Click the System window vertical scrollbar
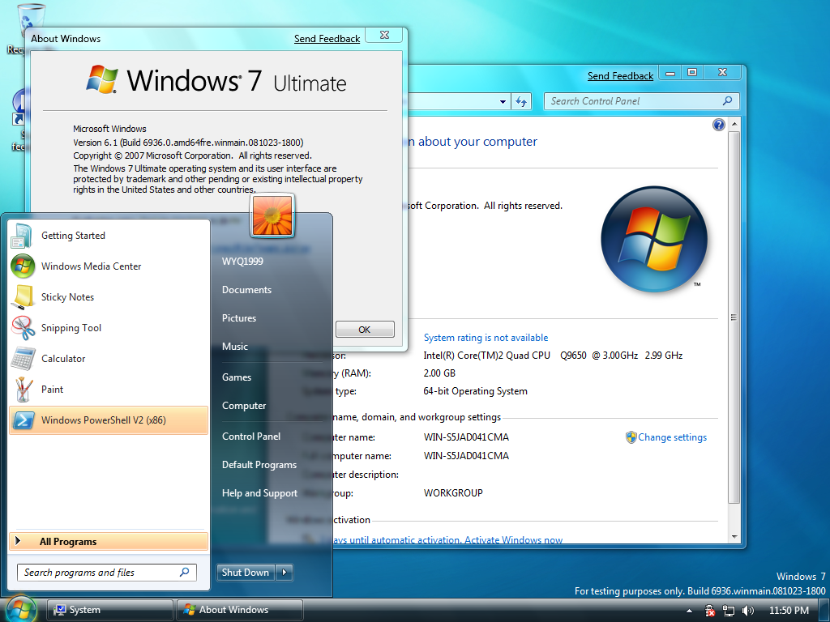 coord(734,317)
